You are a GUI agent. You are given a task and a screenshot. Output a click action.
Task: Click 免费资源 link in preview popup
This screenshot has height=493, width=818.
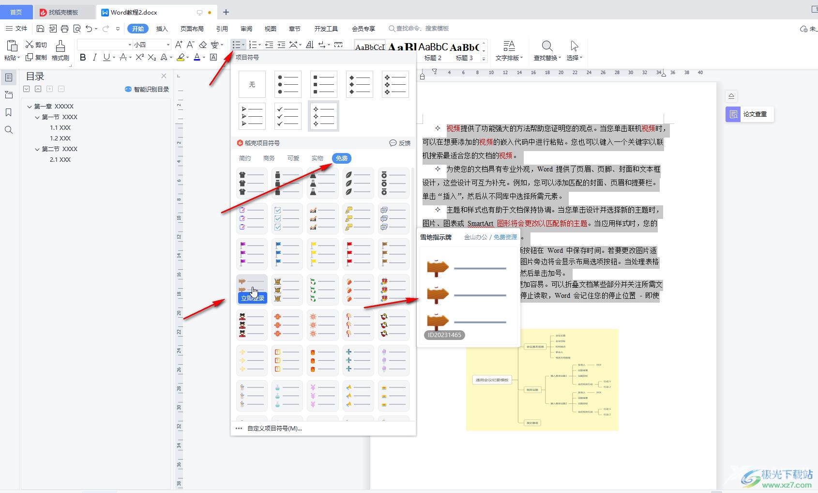tap(505, 237)
